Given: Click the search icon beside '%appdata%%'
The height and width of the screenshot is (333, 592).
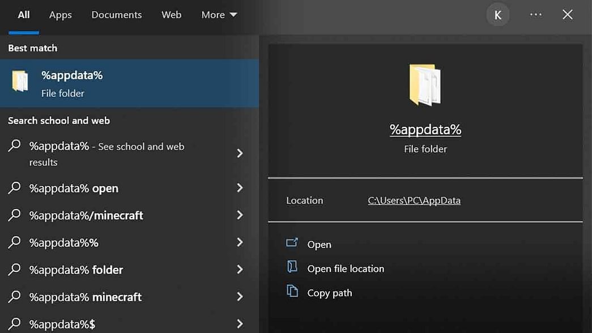Looking at the screenshot, I should tap(14, 242).
